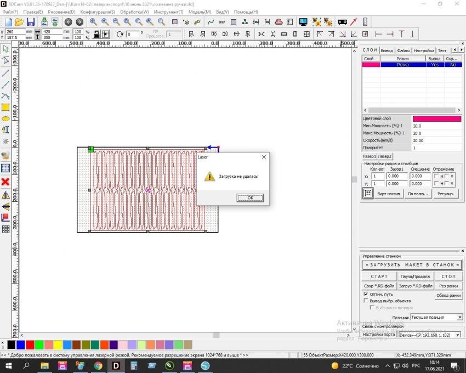The height and width of the screenshot is (373, 466).
Task: Click the text tool in left toolbar
Action: 5,130
